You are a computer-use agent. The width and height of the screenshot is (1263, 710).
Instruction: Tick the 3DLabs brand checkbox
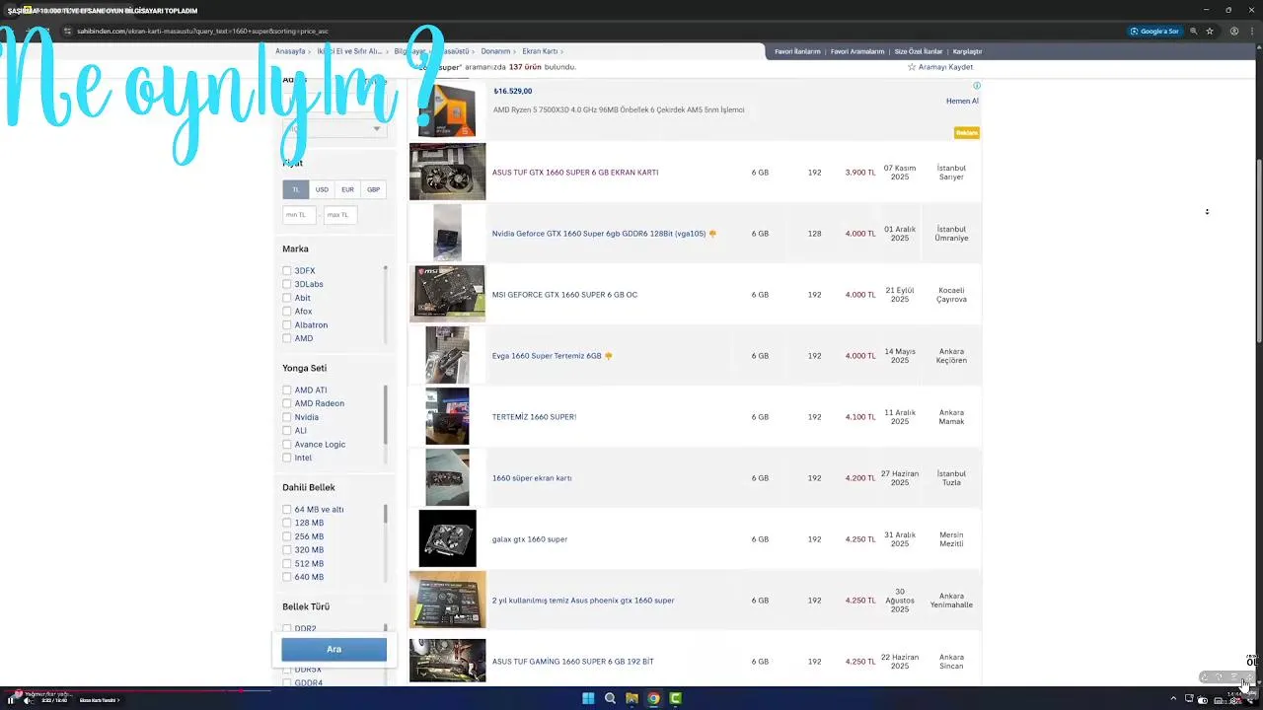[287, 284]
